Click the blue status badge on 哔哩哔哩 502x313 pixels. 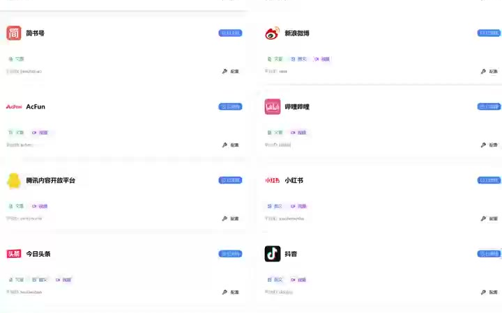point(489,106)
